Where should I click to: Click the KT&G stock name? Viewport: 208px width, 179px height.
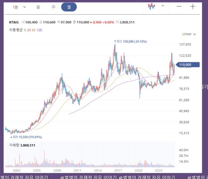pos(14,22)
